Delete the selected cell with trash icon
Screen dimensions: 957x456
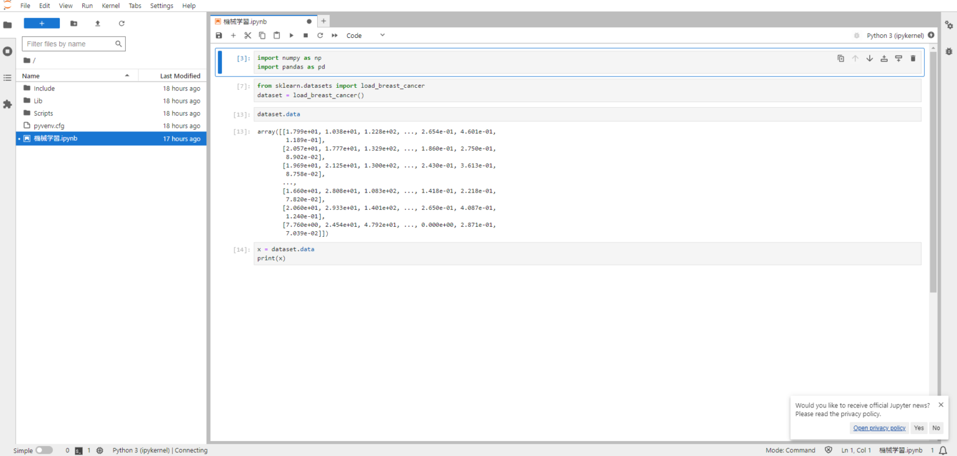[x=913, y=59]
